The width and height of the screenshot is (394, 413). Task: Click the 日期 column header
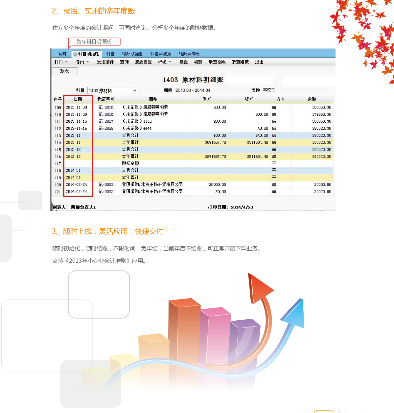click(78, 99)
